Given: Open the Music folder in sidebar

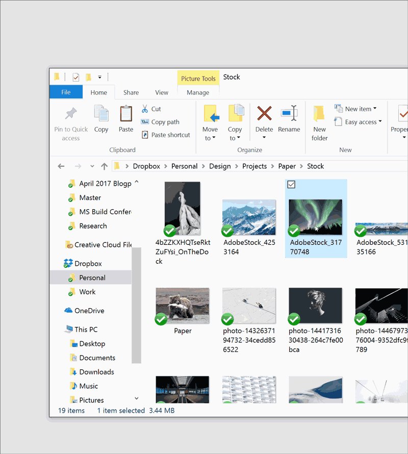Looking at the screenshot, I should click(x=84, y=386).
